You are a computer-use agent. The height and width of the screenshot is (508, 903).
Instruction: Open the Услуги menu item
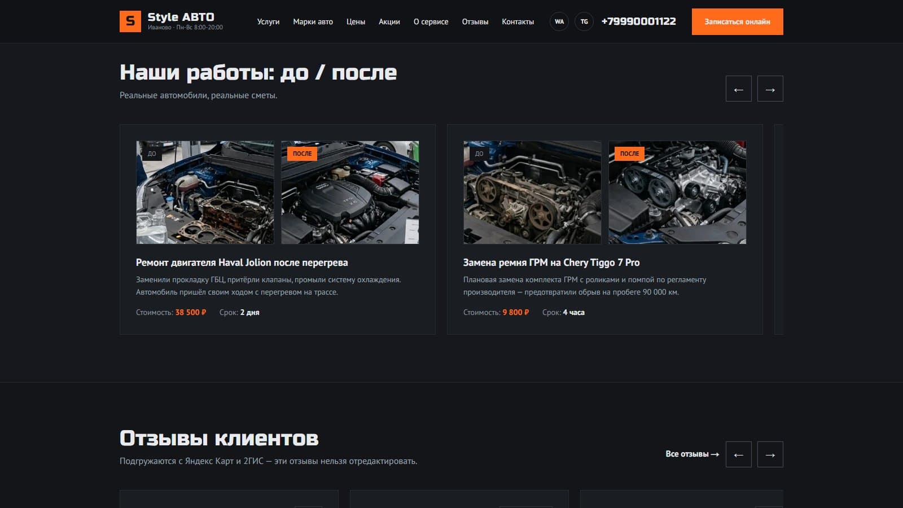pos(268,21)
